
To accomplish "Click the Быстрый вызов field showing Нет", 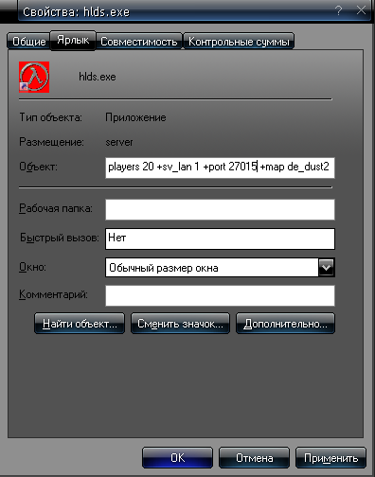I will pos(220,238).
